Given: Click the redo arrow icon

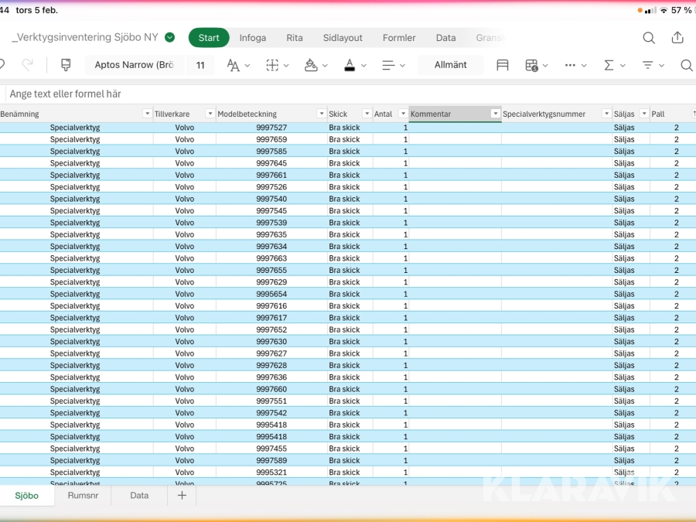Looking at the screenshot, I should point(28,65).
